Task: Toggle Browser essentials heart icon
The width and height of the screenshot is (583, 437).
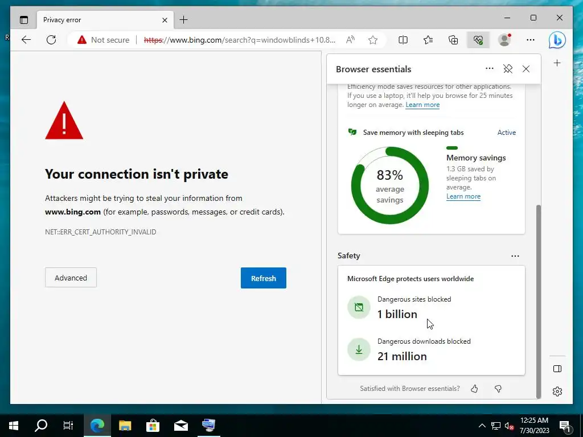Action: point(478,40)
